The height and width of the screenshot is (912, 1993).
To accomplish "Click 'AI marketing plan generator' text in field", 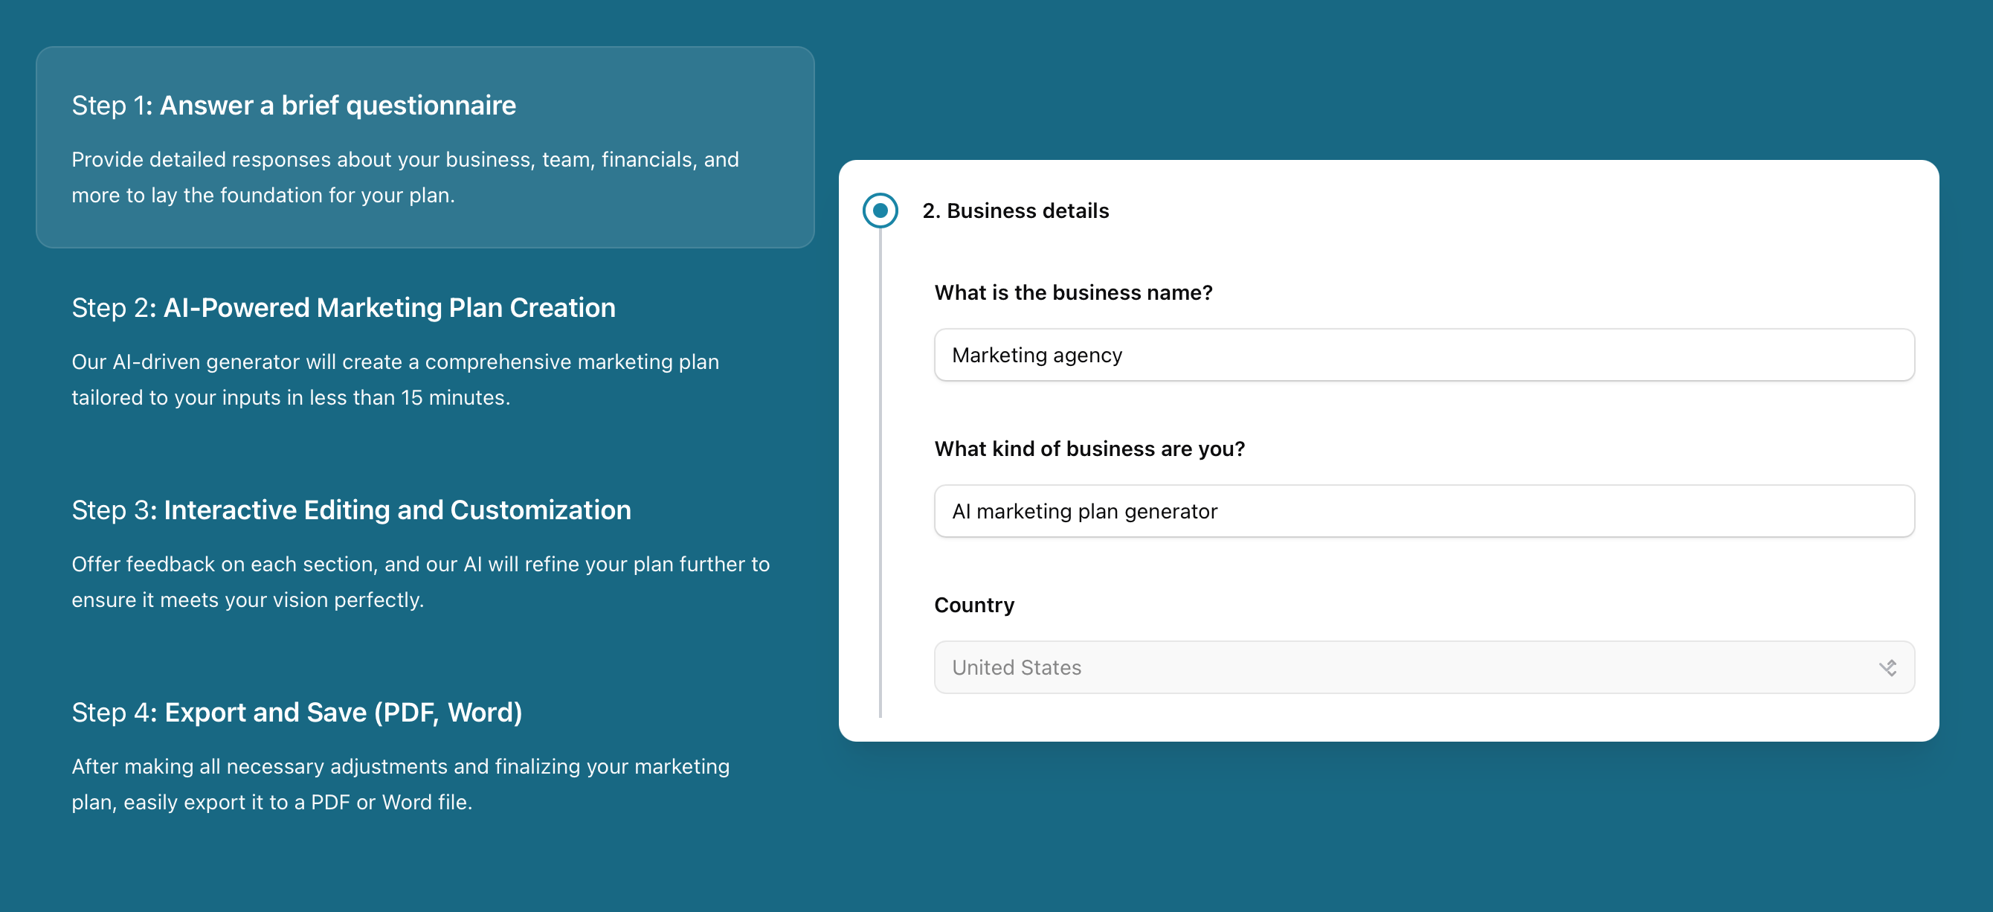I will click(x=1085, y=511).
